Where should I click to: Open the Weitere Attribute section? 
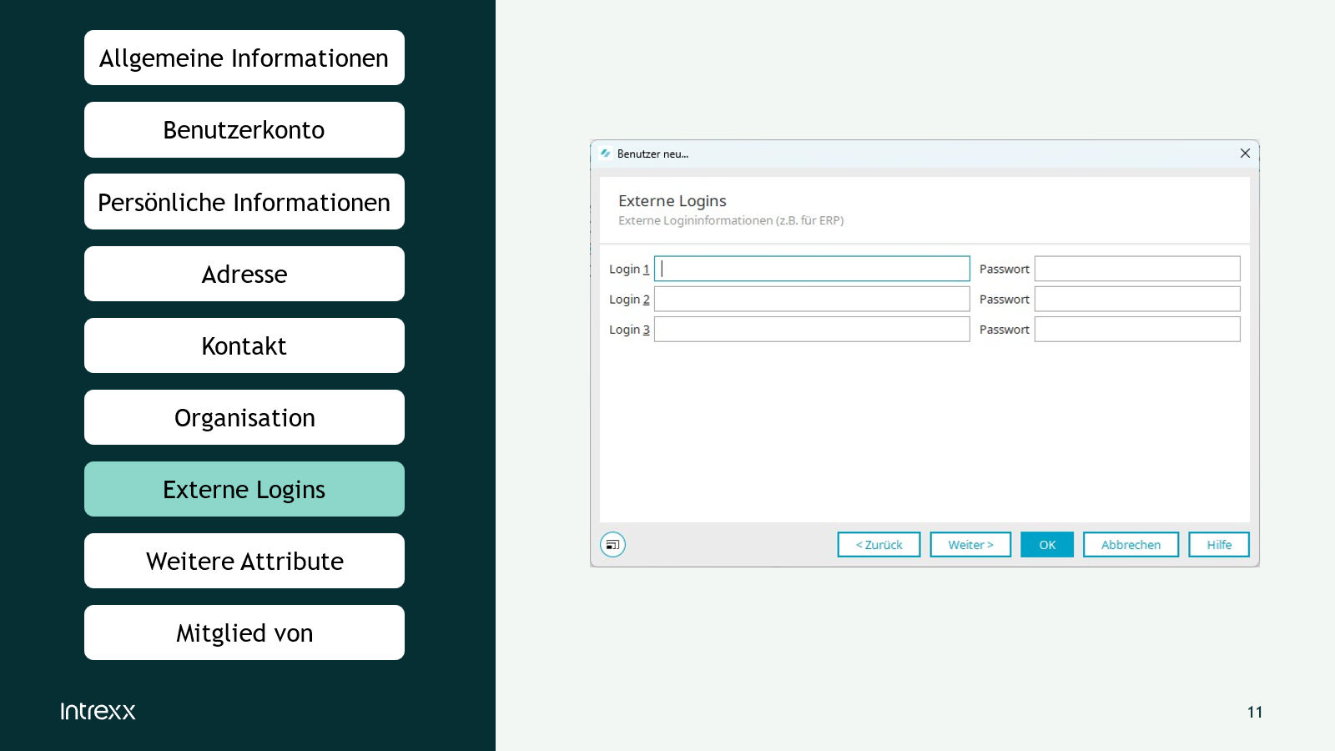point(244,561)
